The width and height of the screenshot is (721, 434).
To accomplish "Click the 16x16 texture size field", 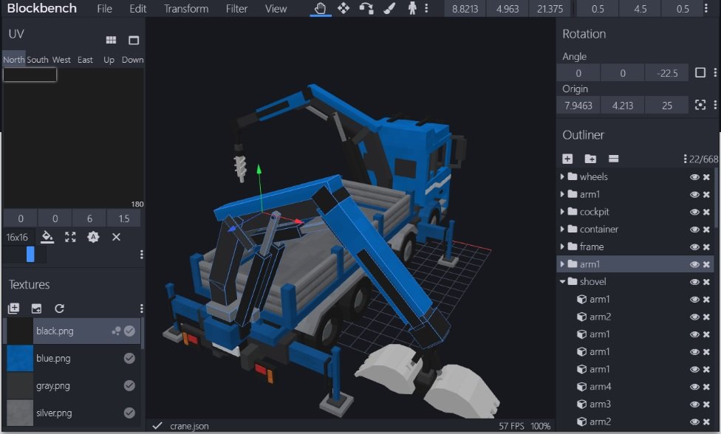I will coord(18,237).
